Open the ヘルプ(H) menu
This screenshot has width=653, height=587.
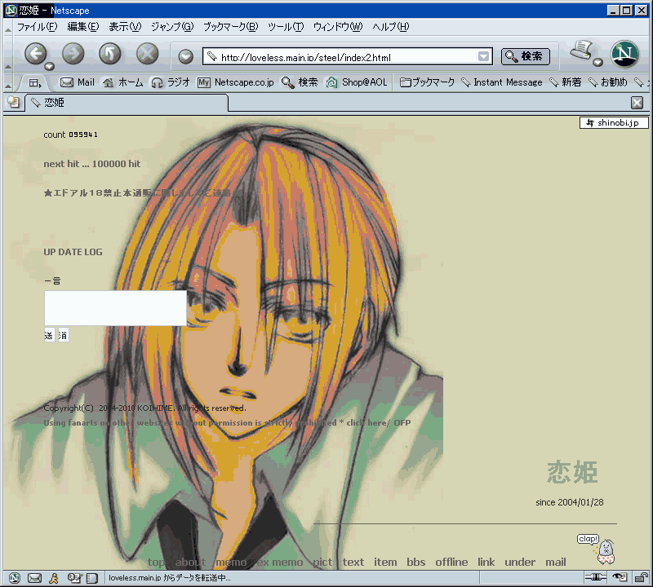tap(391, 27)
